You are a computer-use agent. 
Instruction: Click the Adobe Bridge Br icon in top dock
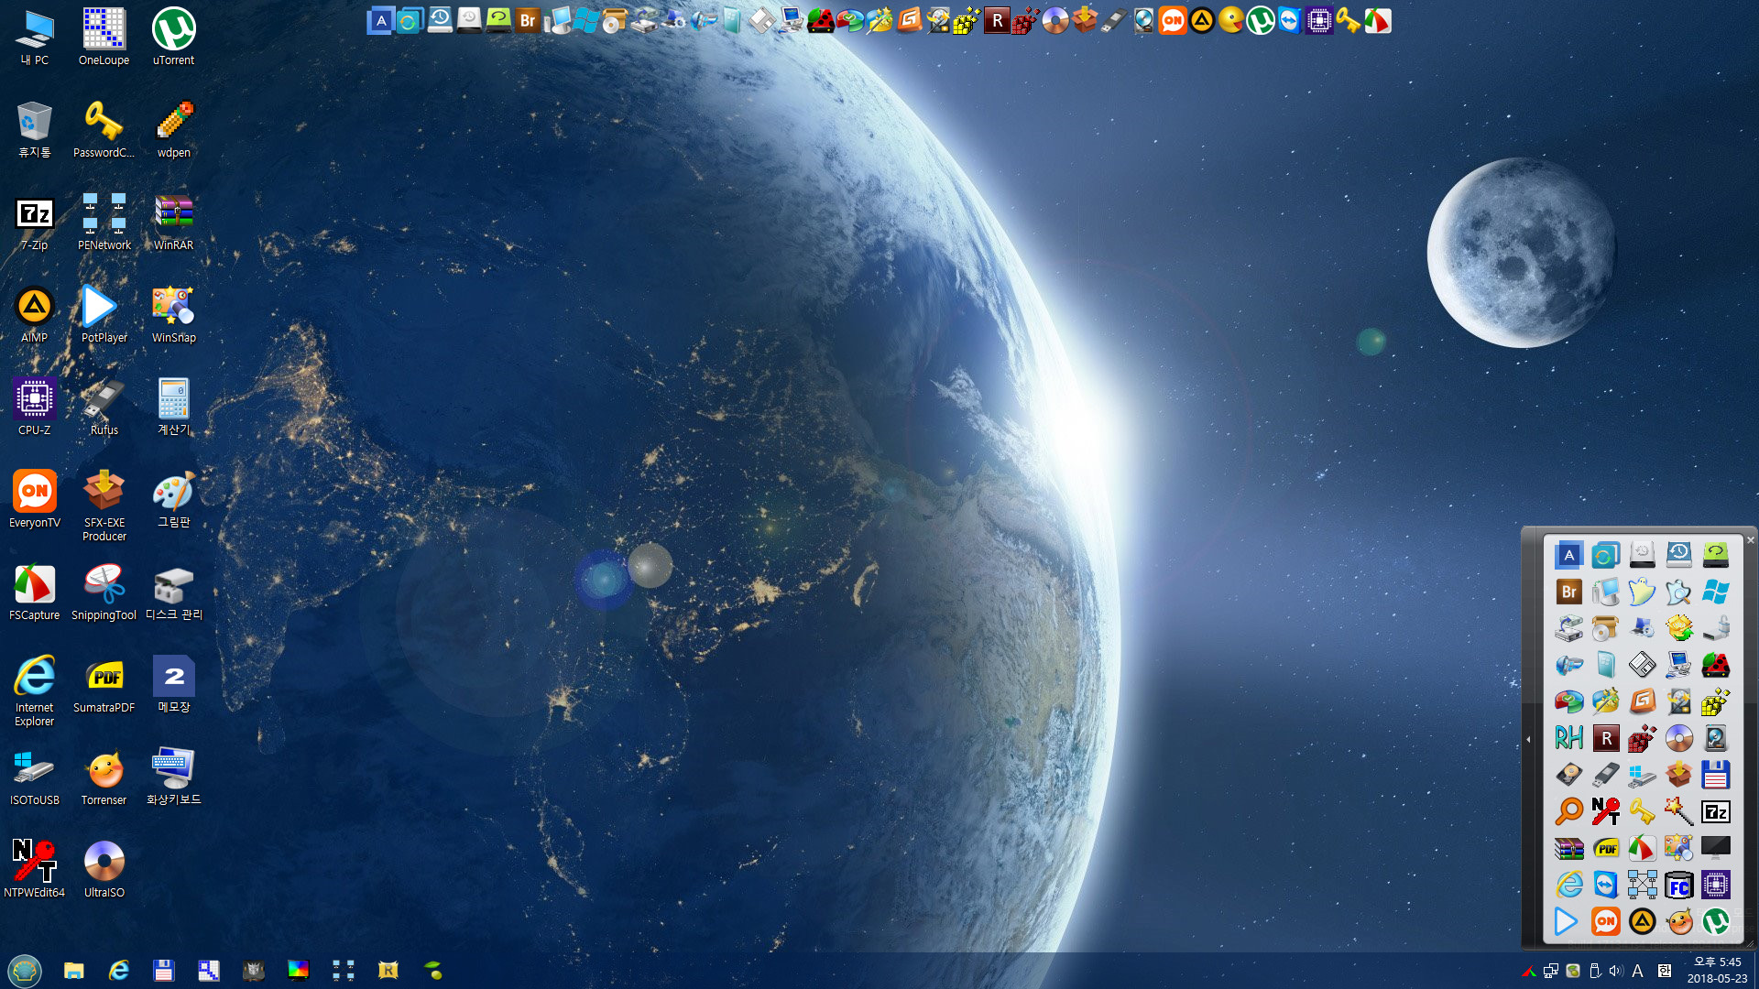point(528,20)
